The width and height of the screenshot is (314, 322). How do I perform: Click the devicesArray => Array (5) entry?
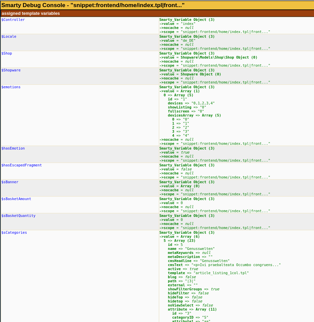pos(194,115)
